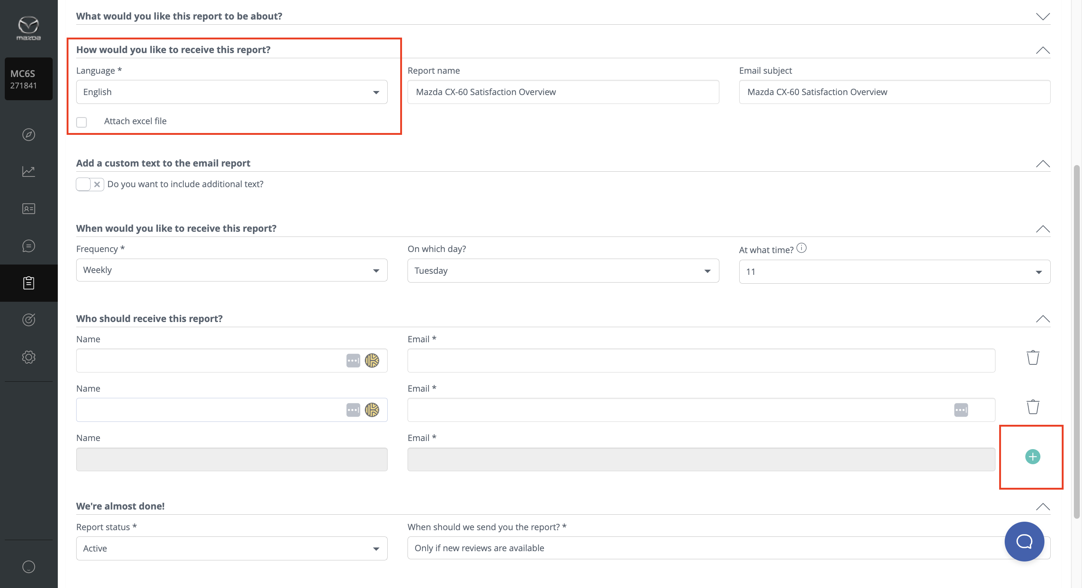The height and width of the screenshot is (588, 1082).
Task: Collapse 'When would you like to receive this report?' section
Action: [1043, 229]
